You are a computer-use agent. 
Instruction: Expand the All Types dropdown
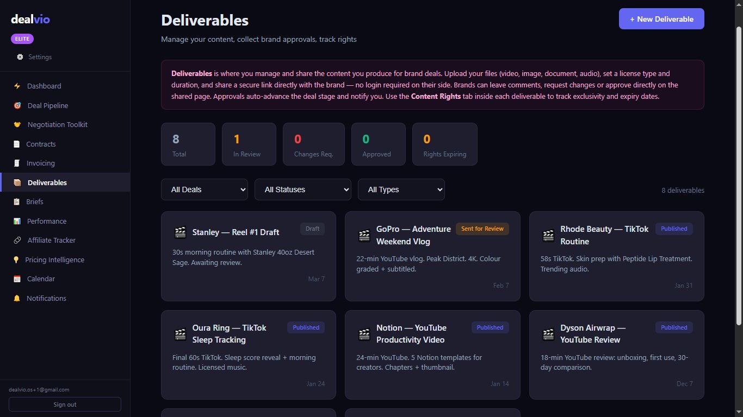[x=401, y=189]
